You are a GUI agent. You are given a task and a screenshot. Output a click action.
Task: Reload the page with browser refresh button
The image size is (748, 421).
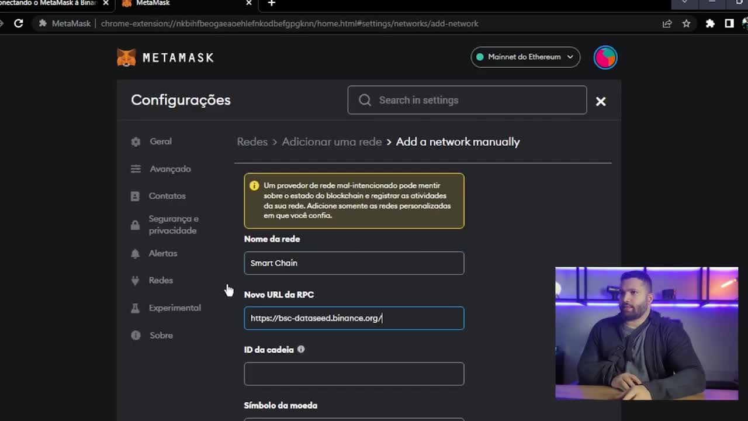click(x=19, y=23)
